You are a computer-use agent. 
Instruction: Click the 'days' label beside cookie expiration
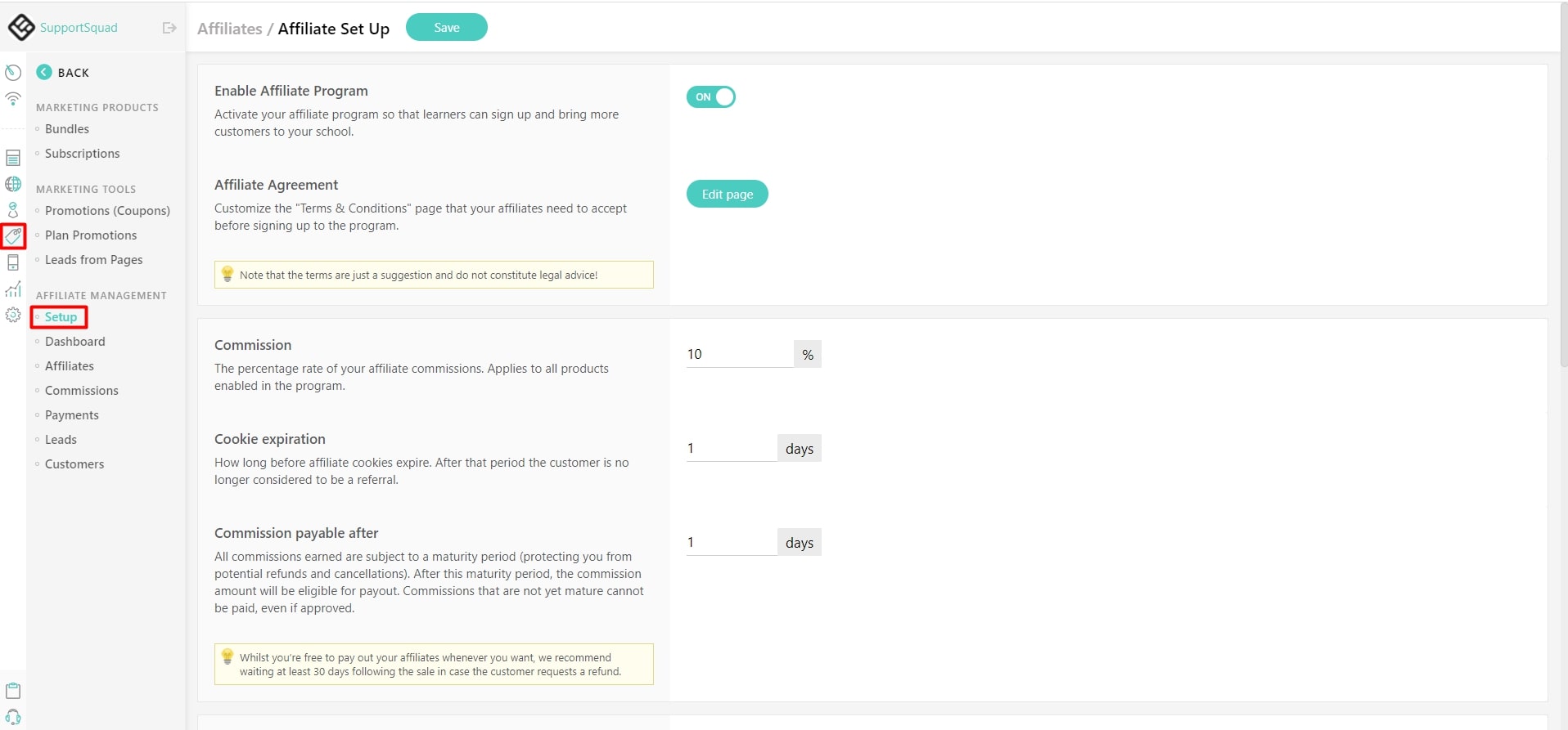coord(800,448)
